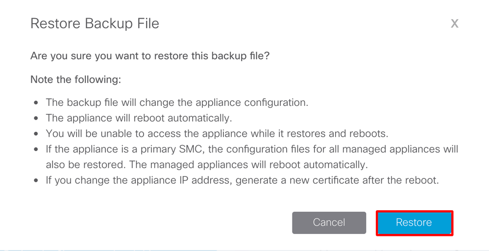Click the 'Note the following:' label
The width and height of the screenshot is (489, 251).
[x=76, y=79]
